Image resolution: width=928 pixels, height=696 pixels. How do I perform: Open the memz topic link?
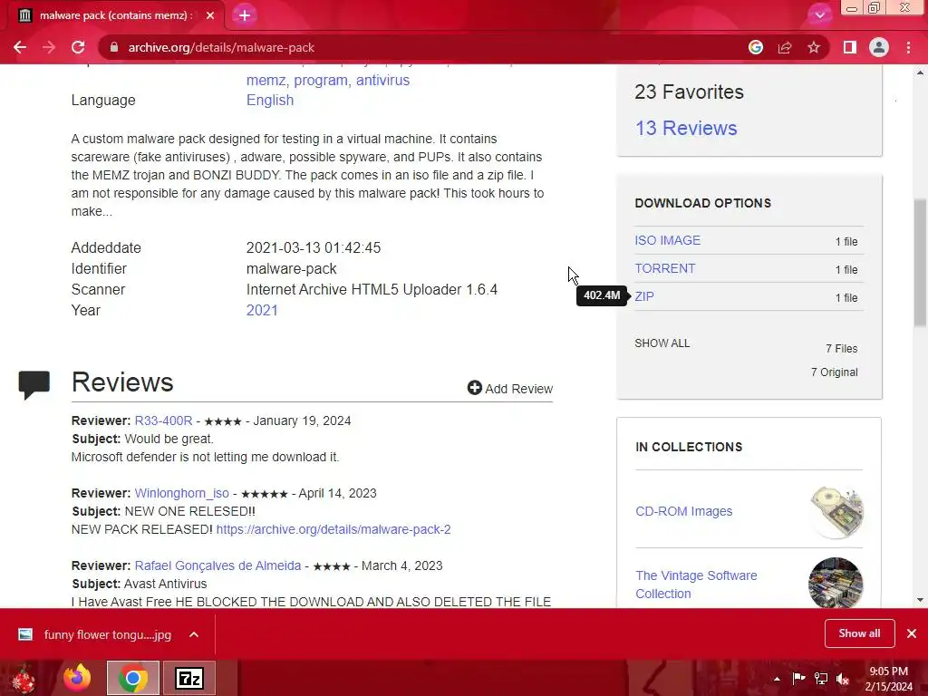click(266, 80)
